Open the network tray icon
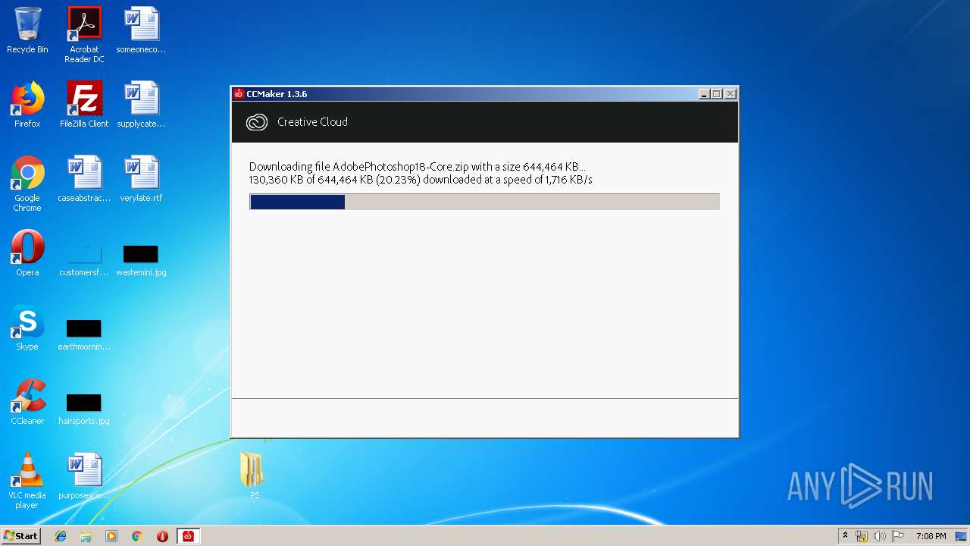Screen dimensions: 970x546 (862, 536)
